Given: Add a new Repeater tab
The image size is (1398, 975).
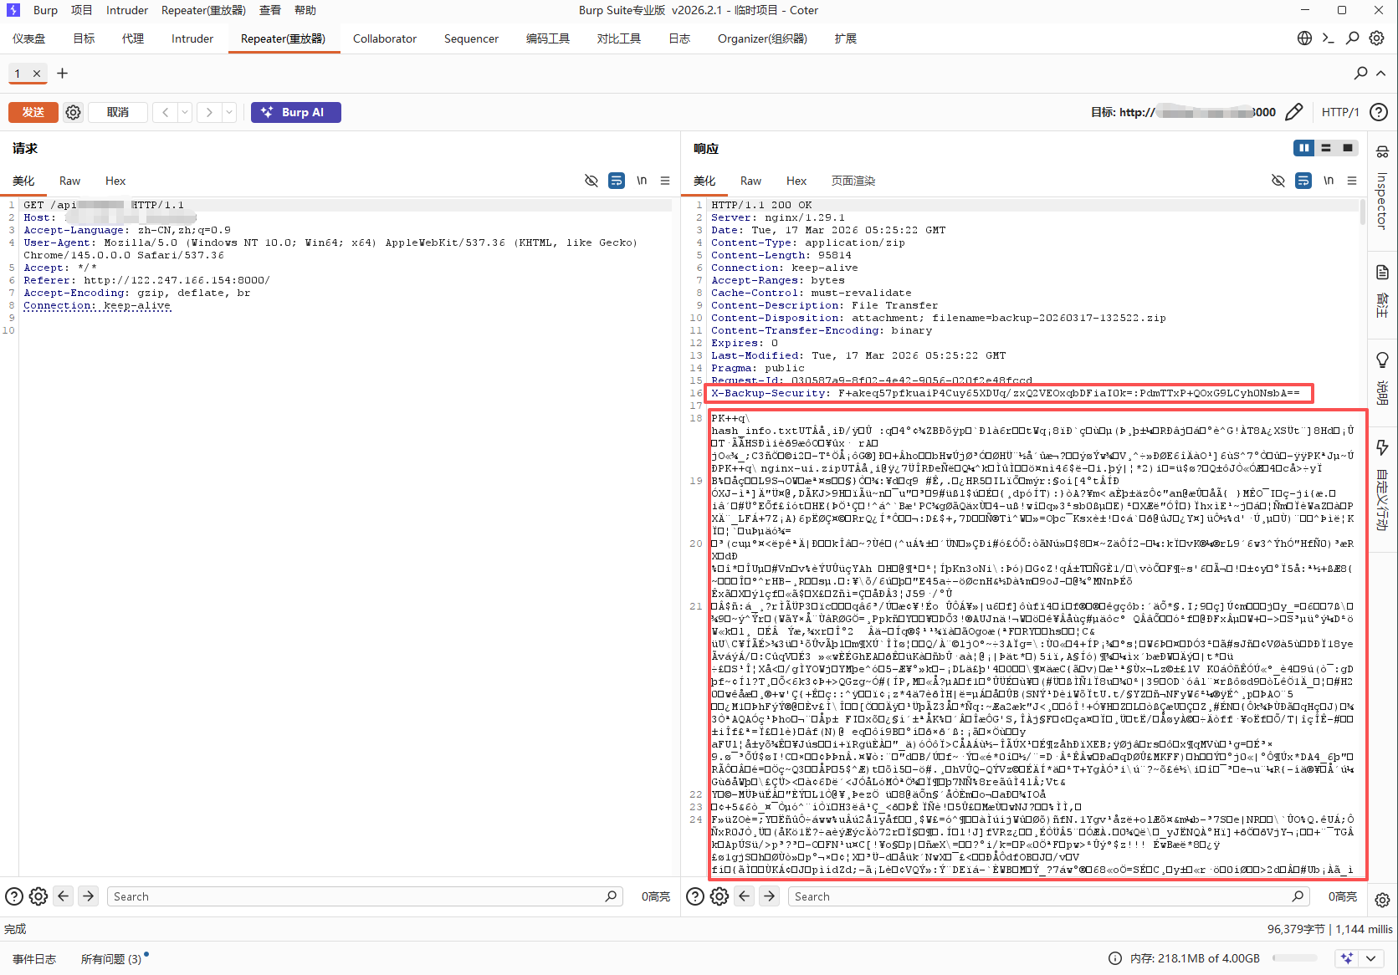Looking at the screenshot, I should (62, 74).
